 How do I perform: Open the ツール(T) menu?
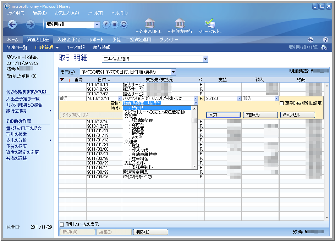click(95, 13)
